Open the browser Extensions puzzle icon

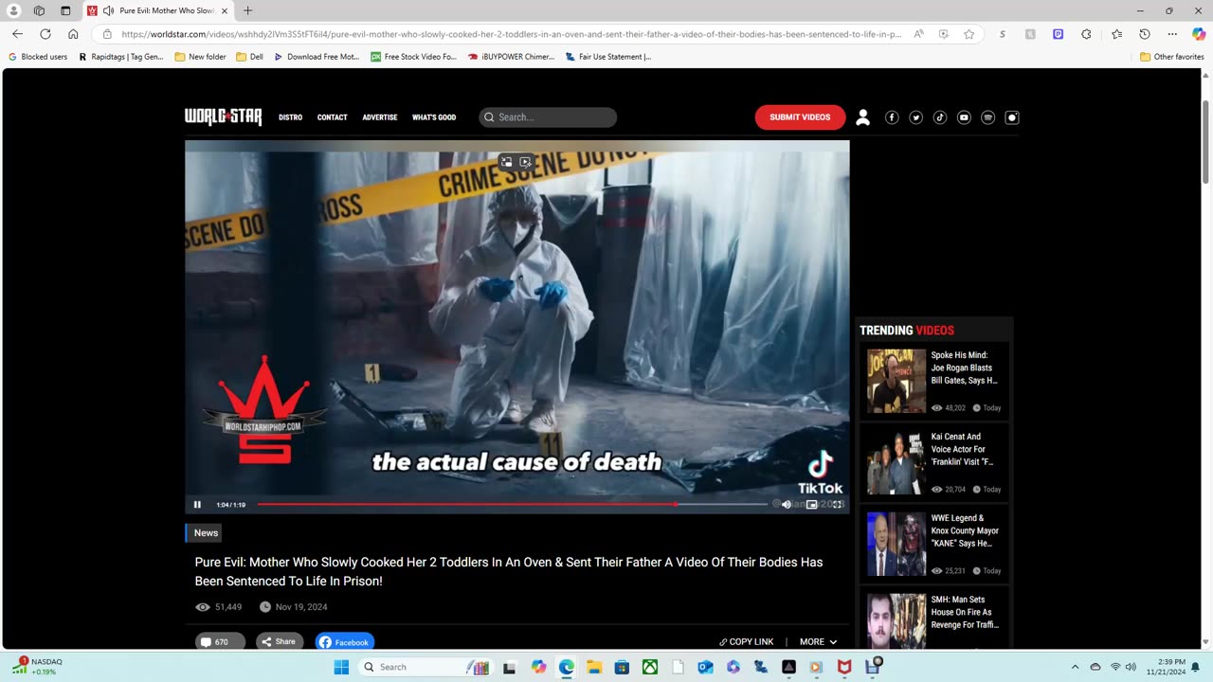pos(1086,34)
